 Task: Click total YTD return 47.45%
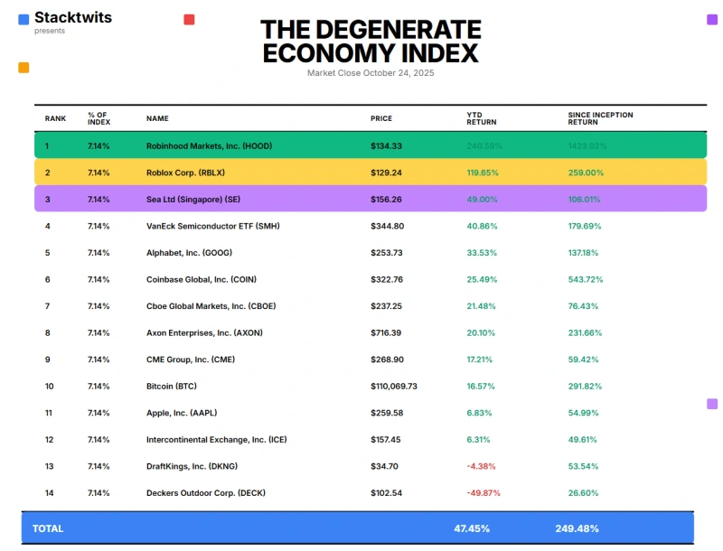click(x=472, y=529)
